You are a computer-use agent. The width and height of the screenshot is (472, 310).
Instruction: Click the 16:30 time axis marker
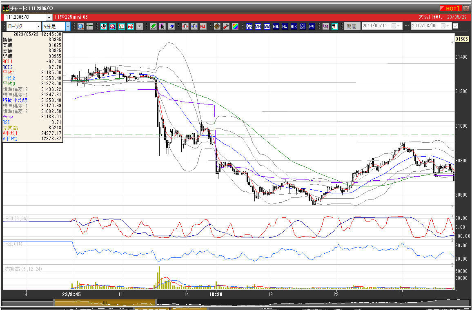216,294
